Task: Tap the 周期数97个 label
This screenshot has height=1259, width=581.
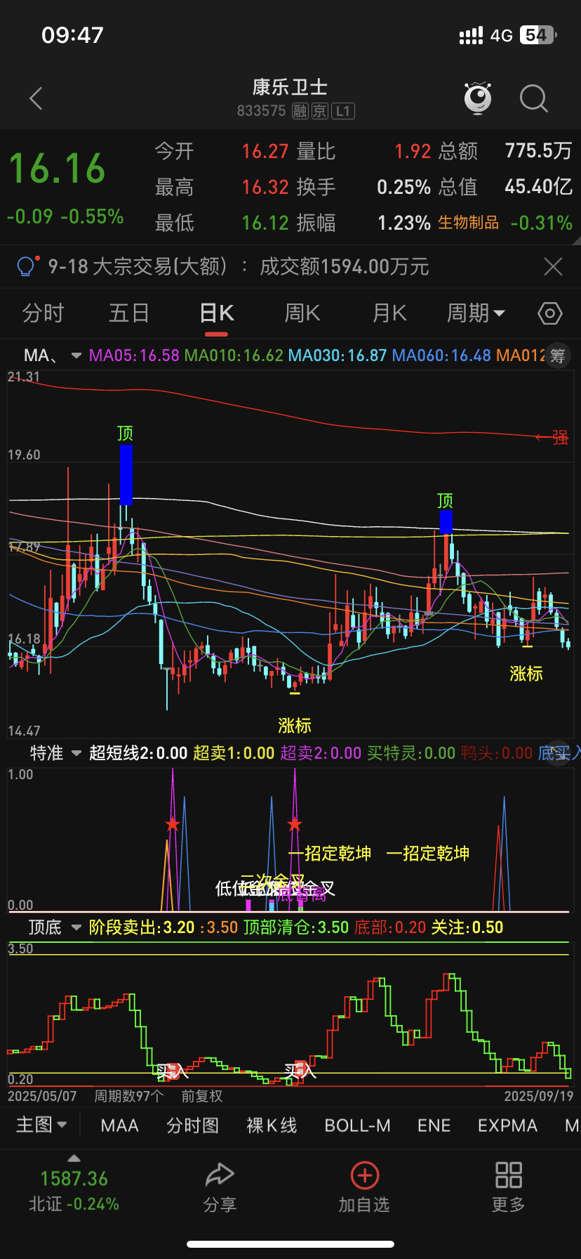Action: [128, 1096]
